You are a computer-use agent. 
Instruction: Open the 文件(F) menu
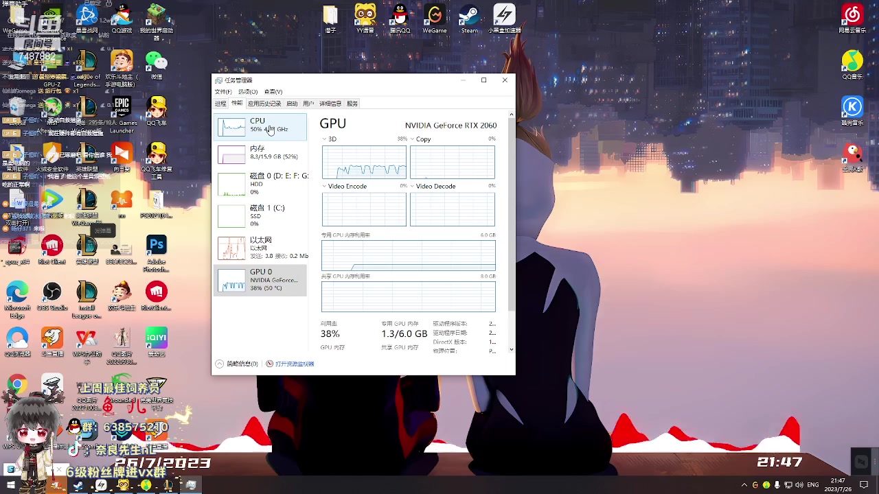tap(223, 92)
